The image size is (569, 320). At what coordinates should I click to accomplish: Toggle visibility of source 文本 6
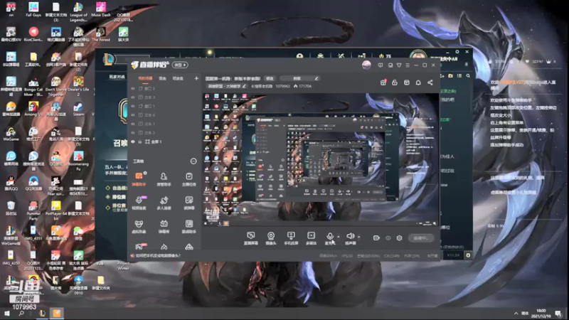[x=133, y=115]
